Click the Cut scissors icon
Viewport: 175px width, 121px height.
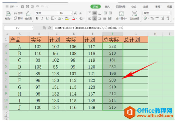(x=16, y=13)
